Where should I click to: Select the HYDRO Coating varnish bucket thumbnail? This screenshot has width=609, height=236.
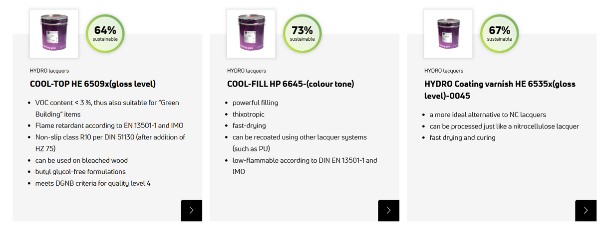tap(449, 33)
